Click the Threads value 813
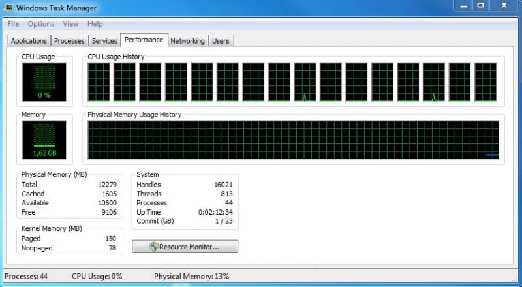 click(x=226, y=194)
